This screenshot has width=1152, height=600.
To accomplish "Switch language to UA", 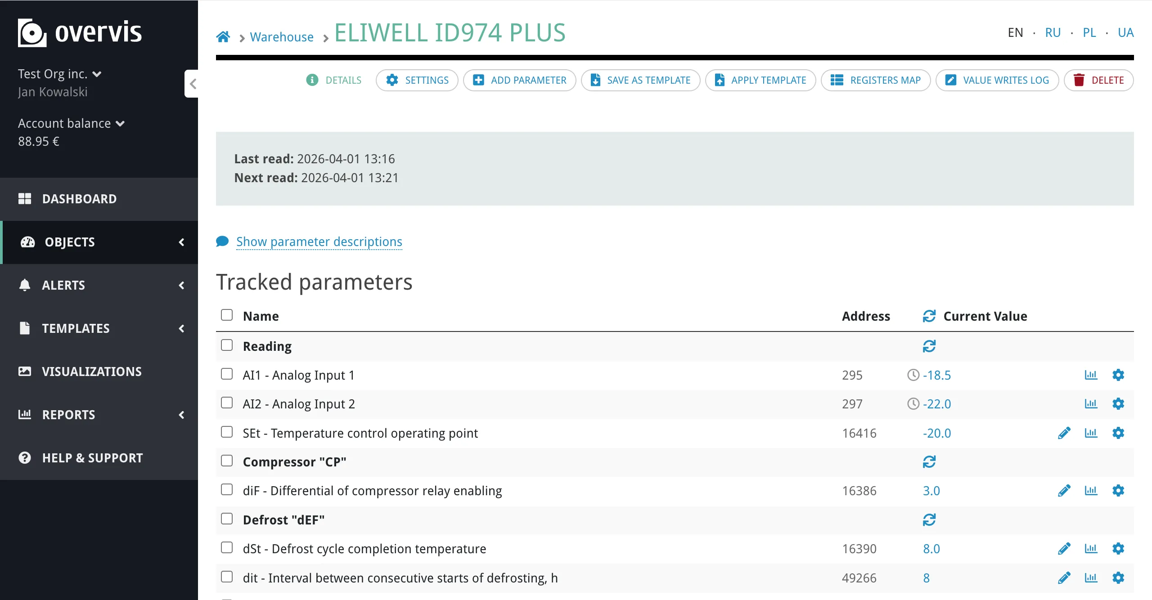I will 1125,32.
